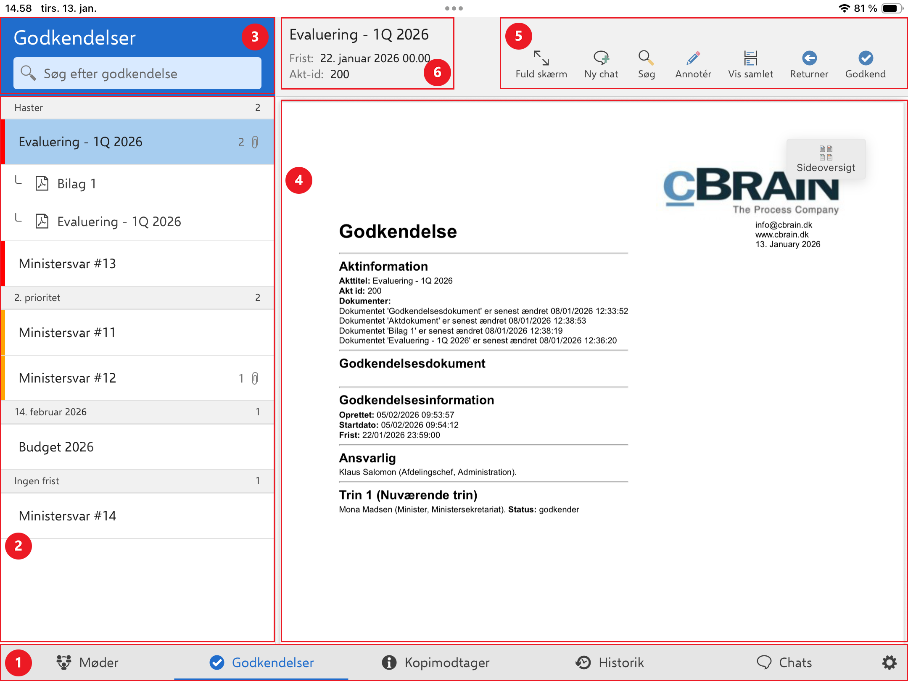
Task: Return the approval with Returner
Action: click(809, 64)
